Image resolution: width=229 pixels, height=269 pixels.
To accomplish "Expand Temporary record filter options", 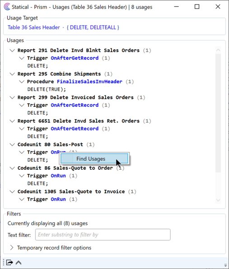I will click(12, 248).
